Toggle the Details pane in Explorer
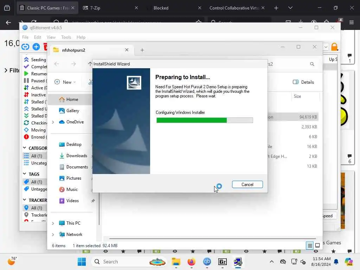This screenshot has width=360, height=270. pyautogui.click(x=303, y=82)
